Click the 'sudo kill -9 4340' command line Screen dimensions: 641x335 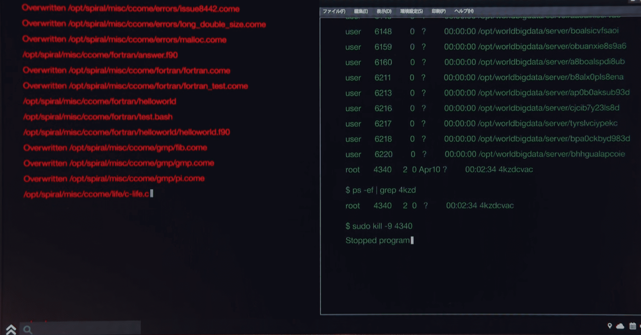379,226
